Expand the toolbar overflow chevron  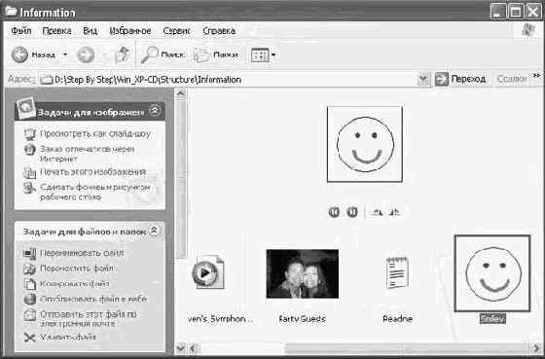pyautogui.click(x=537, y=76)
